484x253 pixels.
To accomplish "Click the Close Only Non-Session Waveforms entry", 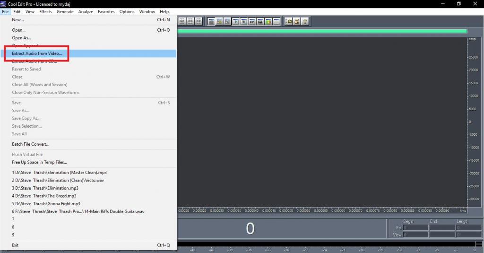I will [x=88, y=93].
